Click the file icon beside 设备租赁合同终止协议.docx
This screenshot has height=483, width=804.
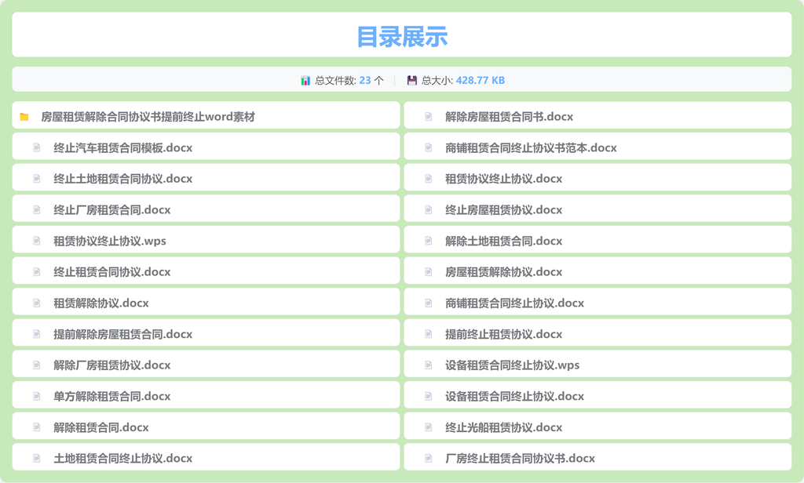coord(428,397)
